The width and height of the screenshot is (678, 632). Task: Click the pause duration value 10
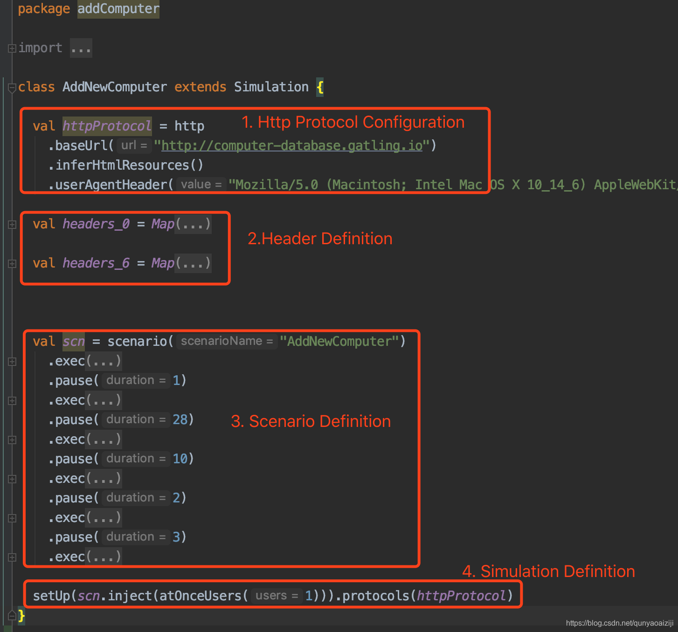pyautogui.click(x=180, y=459)
